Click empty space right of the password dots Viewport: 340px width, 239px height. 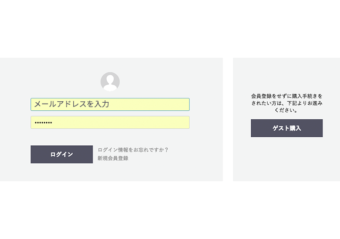coord(121,123)
